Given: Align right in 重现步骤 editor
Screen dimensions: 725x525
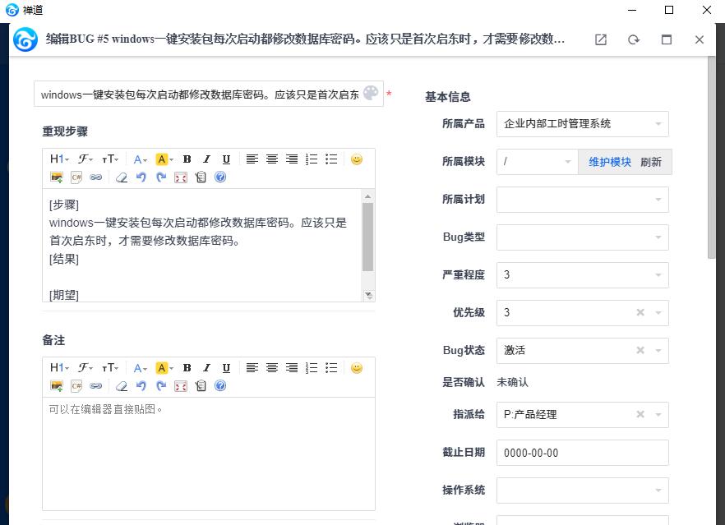Looking at the screenshot, I should click(x=292, y=159).
